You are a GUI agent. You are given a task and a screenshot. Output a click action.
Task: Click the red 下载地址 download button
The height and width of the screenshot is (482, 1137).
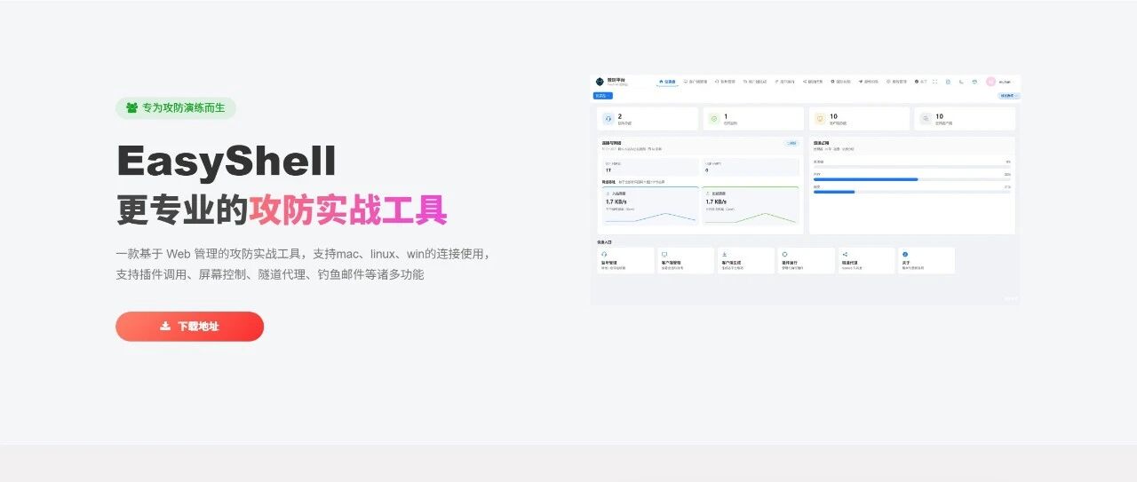click(189, 326)
